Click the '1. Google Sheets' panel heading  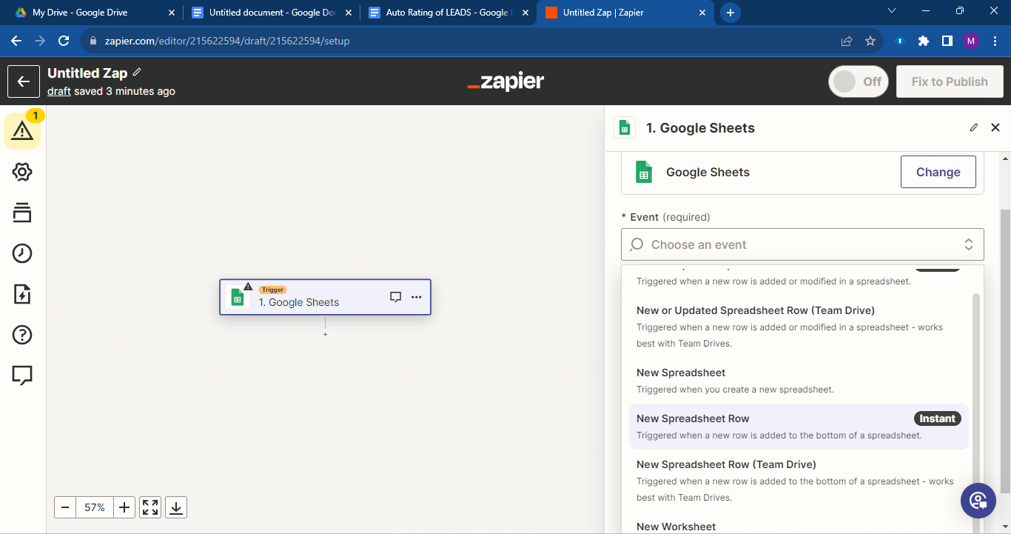(x=700, y=127)
